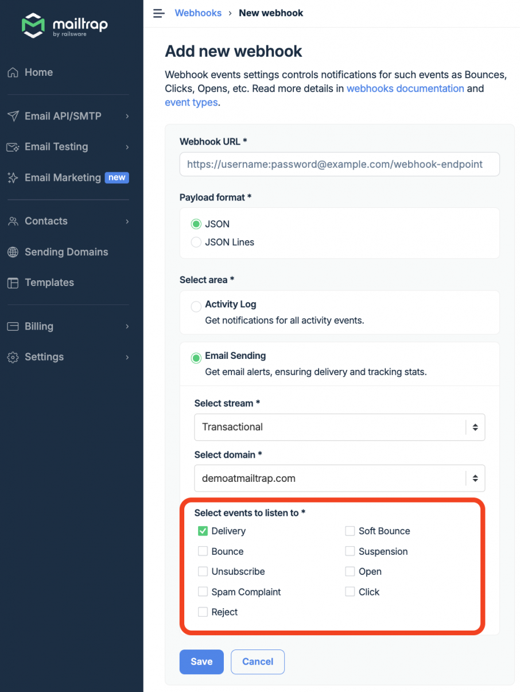Open the event types link

[x=191, y=102]
